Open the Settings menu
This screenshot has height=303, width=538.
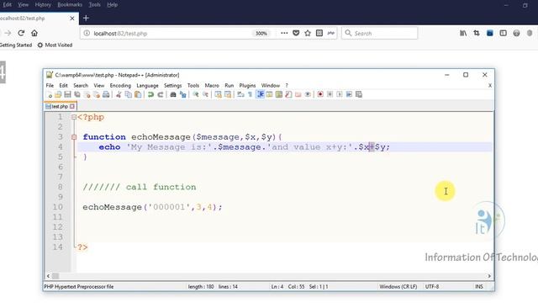coord(172,86)
